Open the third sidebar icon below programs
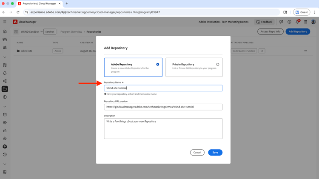 pos(5,48)
